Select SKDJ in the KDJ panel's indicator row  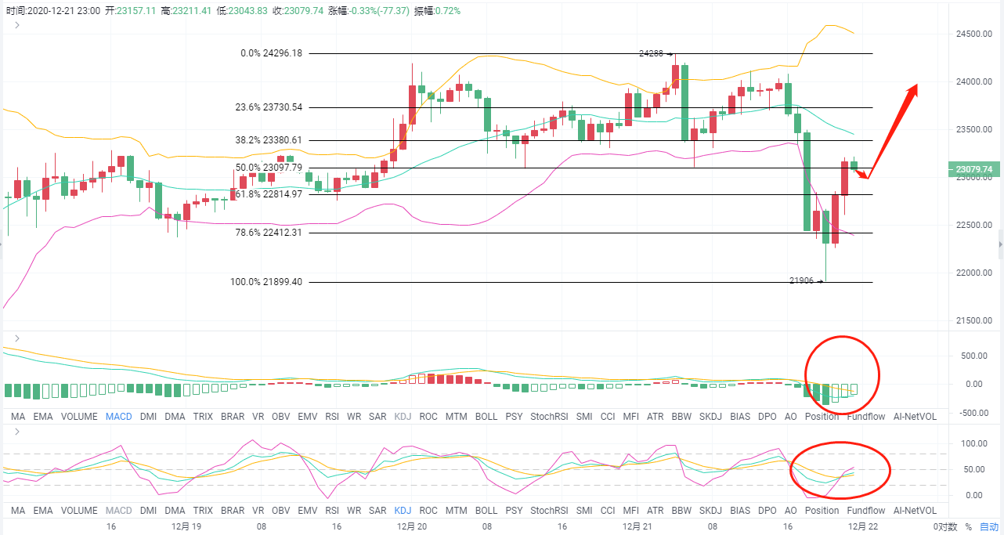coord(711,510)
